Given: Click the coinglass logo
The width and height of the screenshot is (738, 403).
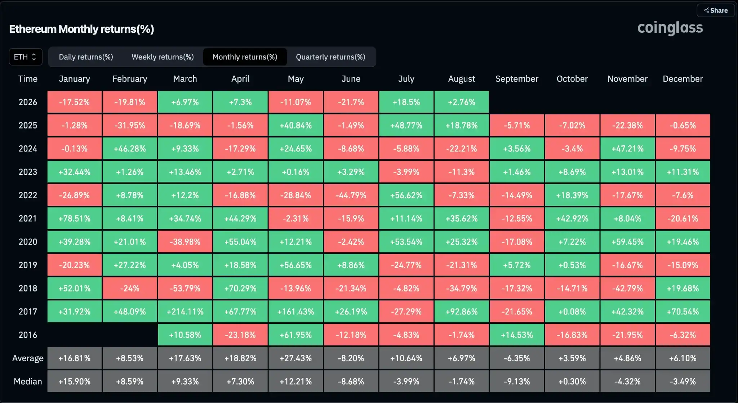Looking at the screenshot, I should (670, 28).
